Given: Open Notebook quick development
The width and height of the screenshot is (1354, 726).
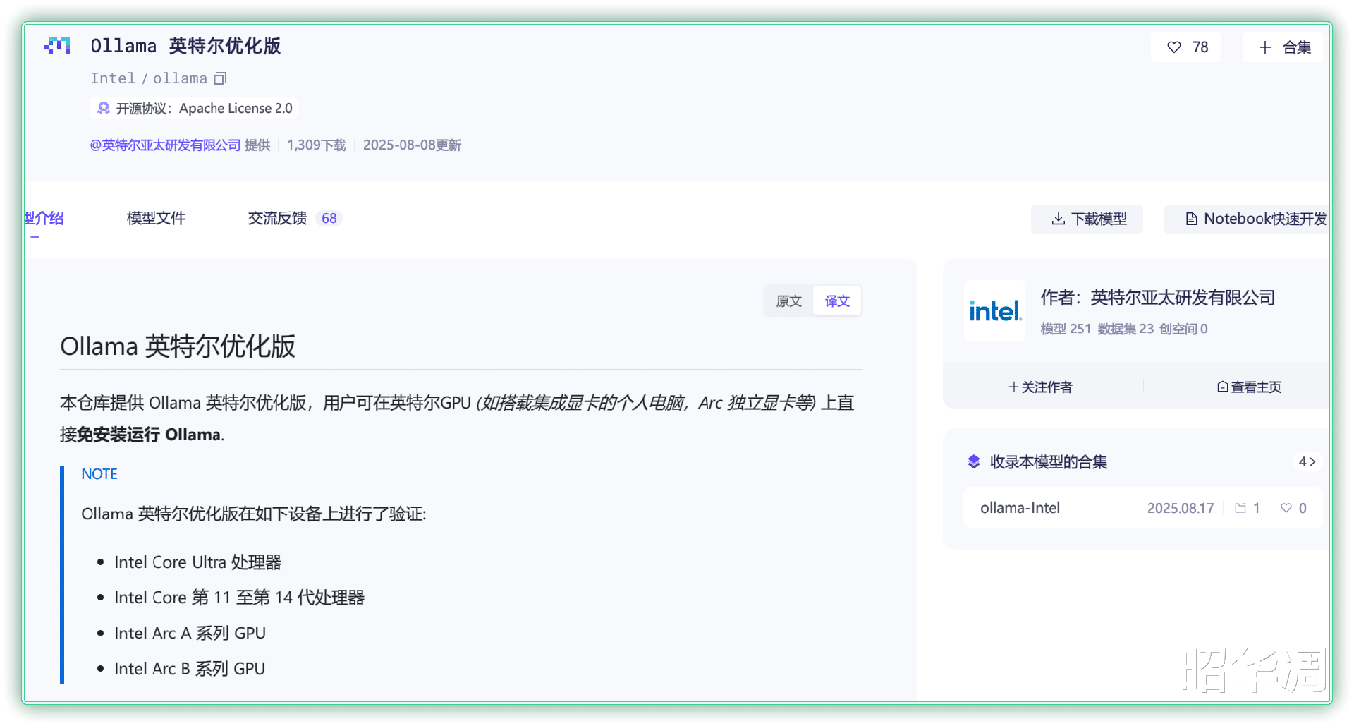Looking at the screenshot, I should click(1248, 219).
